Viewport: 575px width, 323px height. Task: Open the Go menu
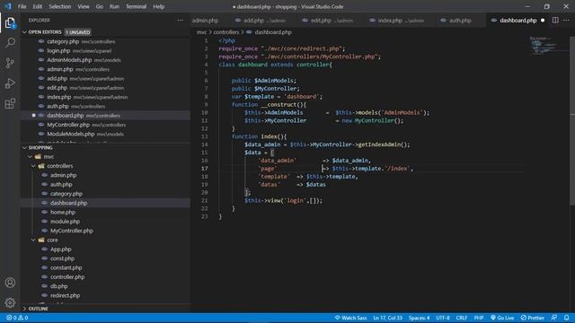(x=100, y=6)
